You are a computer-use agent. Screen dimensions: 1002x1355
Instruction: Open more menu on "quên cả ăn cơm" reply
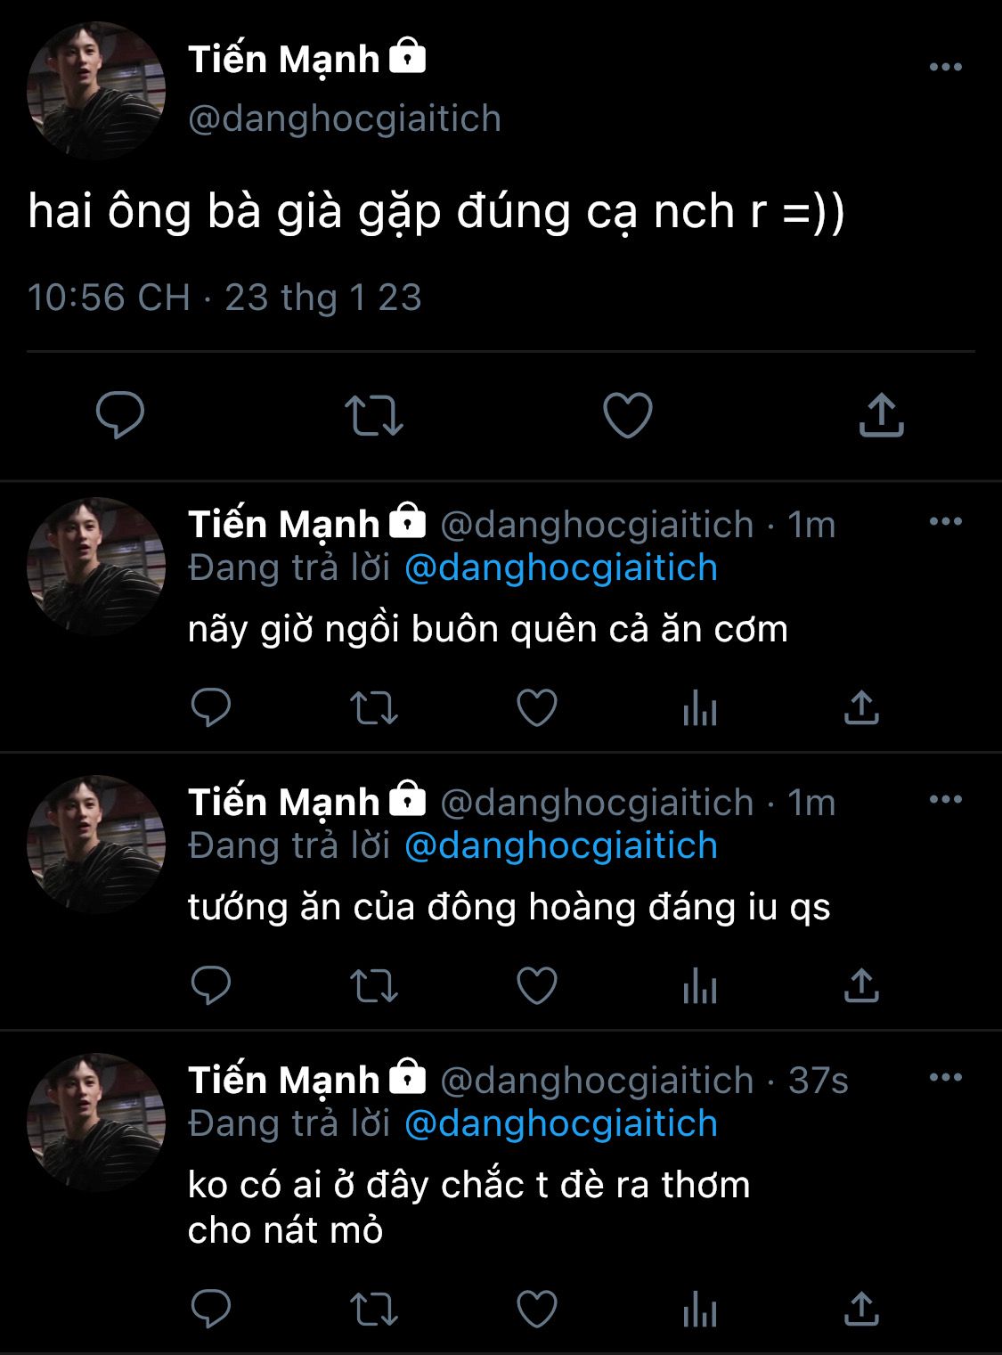click(x=945, y=521)
